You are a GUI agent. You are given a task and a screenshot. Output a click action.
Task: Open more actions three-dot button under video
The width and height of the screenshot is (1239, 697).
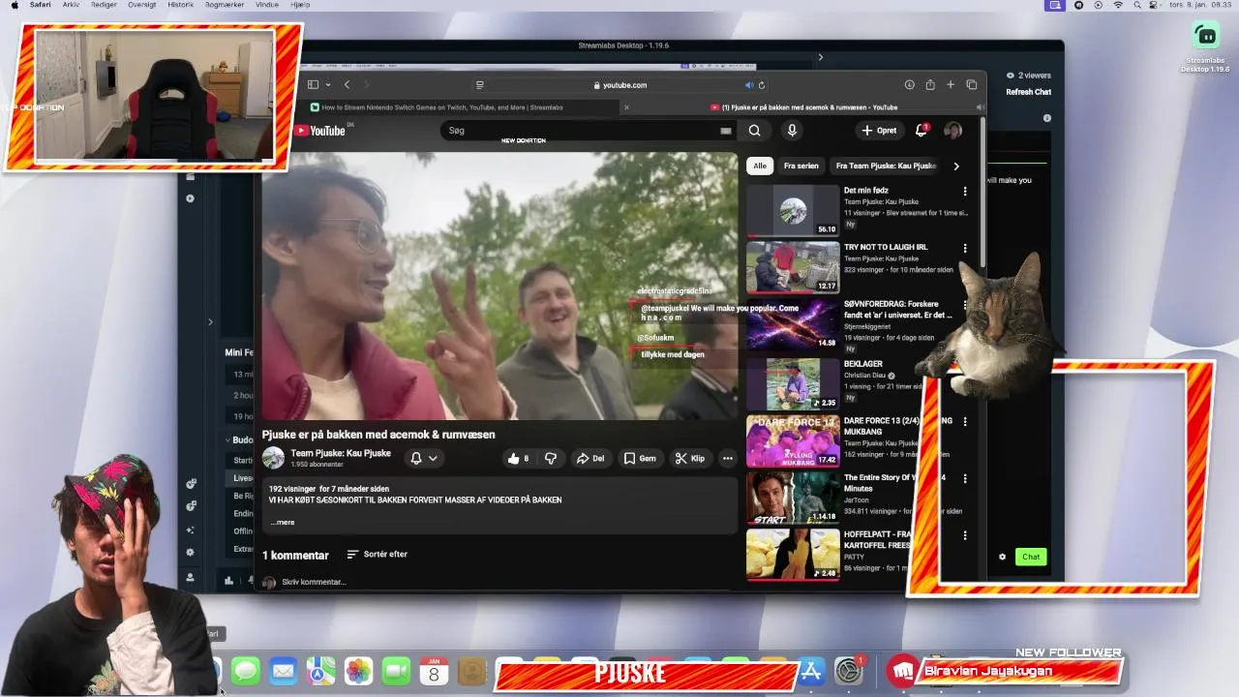[727, 459]
